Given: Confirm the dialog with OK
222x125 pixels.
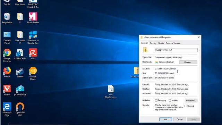Looking at the screenshot, I should (x=165, y=119).
